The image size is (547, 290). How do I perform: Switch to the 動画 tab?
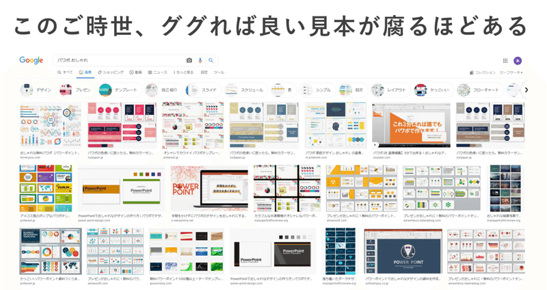pyautogui.click(x=135, y=72)
